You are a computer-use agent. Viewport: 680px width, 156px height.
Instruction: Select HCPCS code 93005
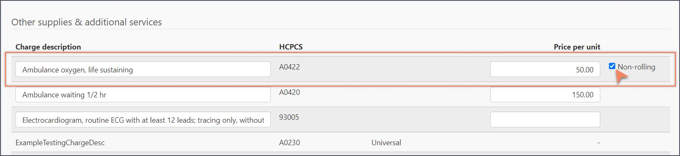click(289, 117)
